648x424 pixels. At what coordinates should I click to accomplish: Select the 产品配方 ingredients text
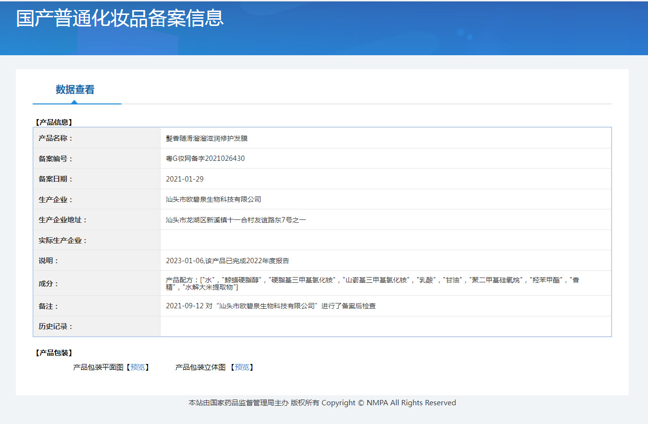click(373, 283)
